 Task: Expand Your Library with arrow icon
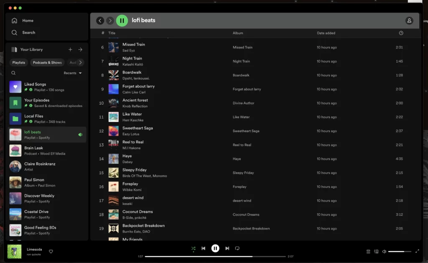click(x=80, y=49)
